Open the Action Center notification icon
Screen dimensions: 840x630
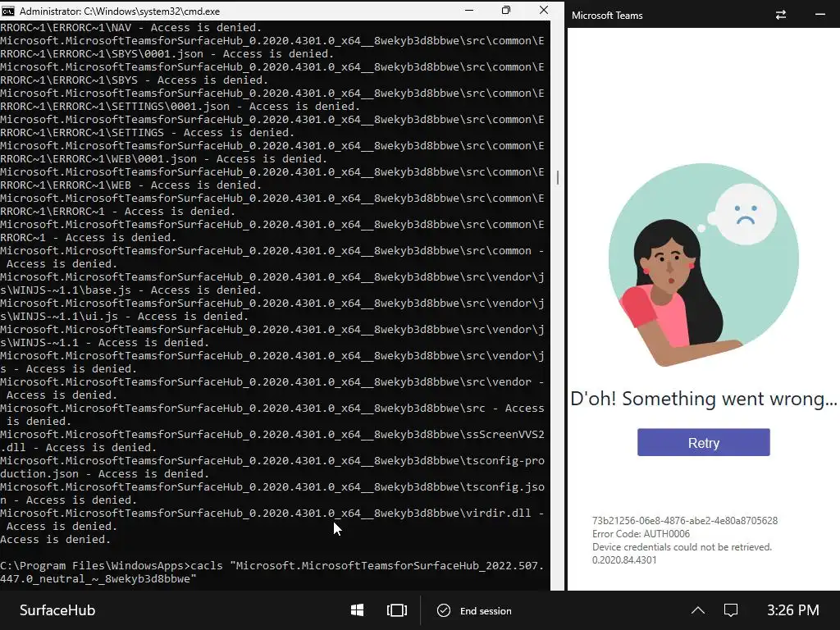click(x=731, y=610)
